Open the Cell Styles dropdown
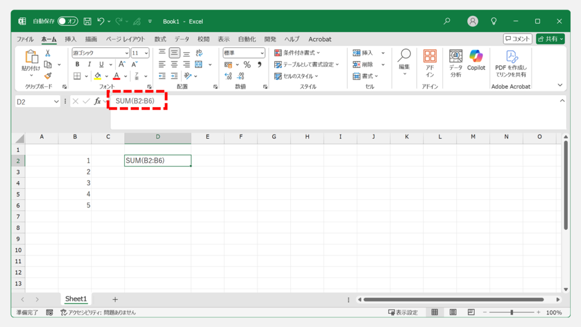 click(296, 76)
